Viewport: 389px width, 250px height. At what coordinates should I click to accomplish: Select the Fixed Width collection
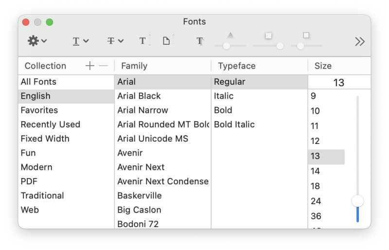(66, 139)
